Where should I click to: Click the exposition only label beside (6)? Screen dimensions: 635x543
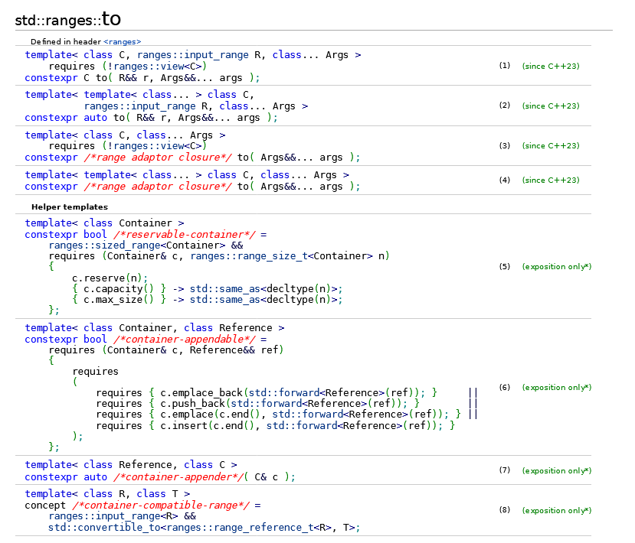click(557, 387)
